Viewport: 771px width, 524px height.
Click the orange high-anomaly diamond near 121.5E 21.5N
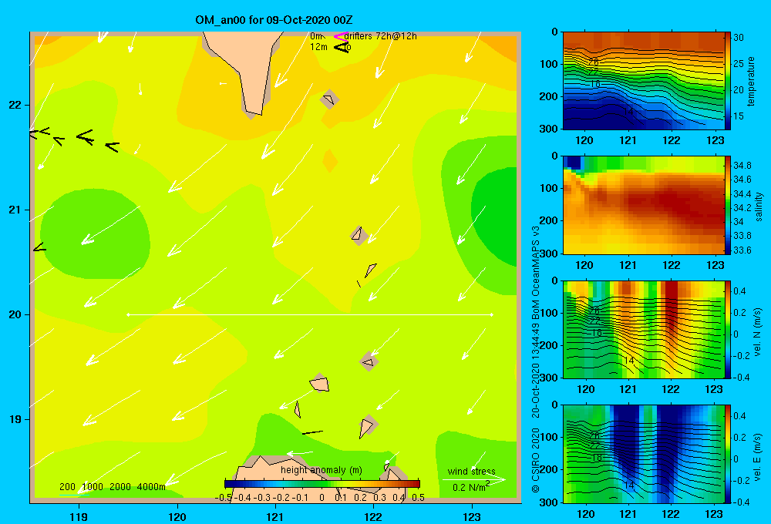coord(330,161)
